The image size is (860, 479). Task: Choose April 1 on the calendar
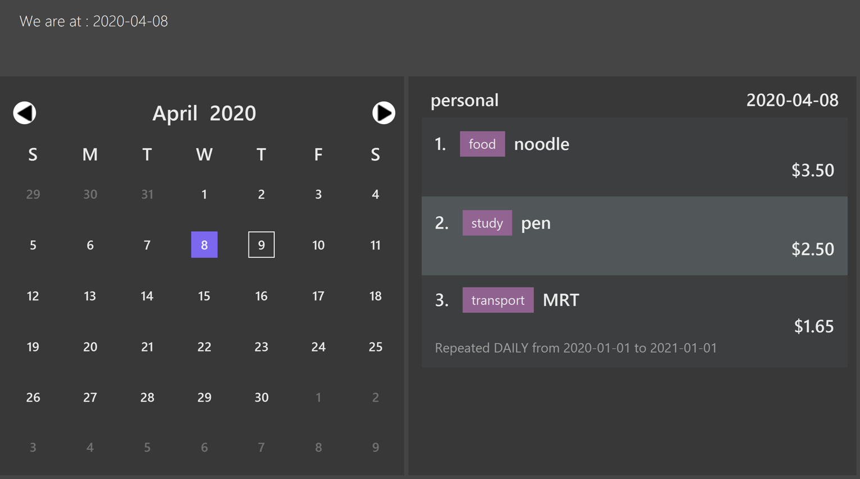click(204, 194)
